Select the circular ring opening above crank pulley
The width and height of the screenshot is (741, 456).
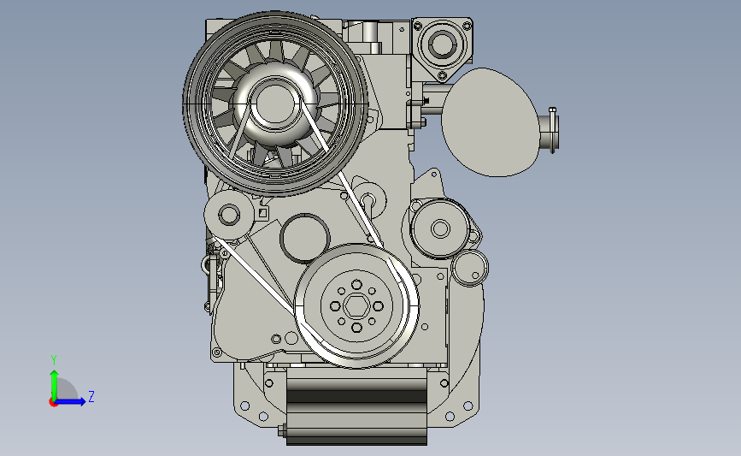[305, 238]
